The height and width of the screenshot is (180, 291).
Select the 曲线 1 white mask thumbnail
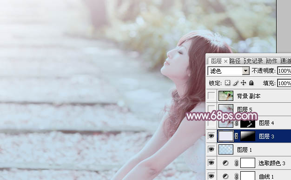click(248, 176)
